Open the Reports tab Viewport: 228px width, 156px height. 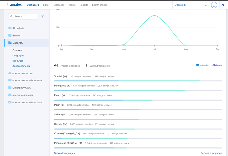[84, 5]
